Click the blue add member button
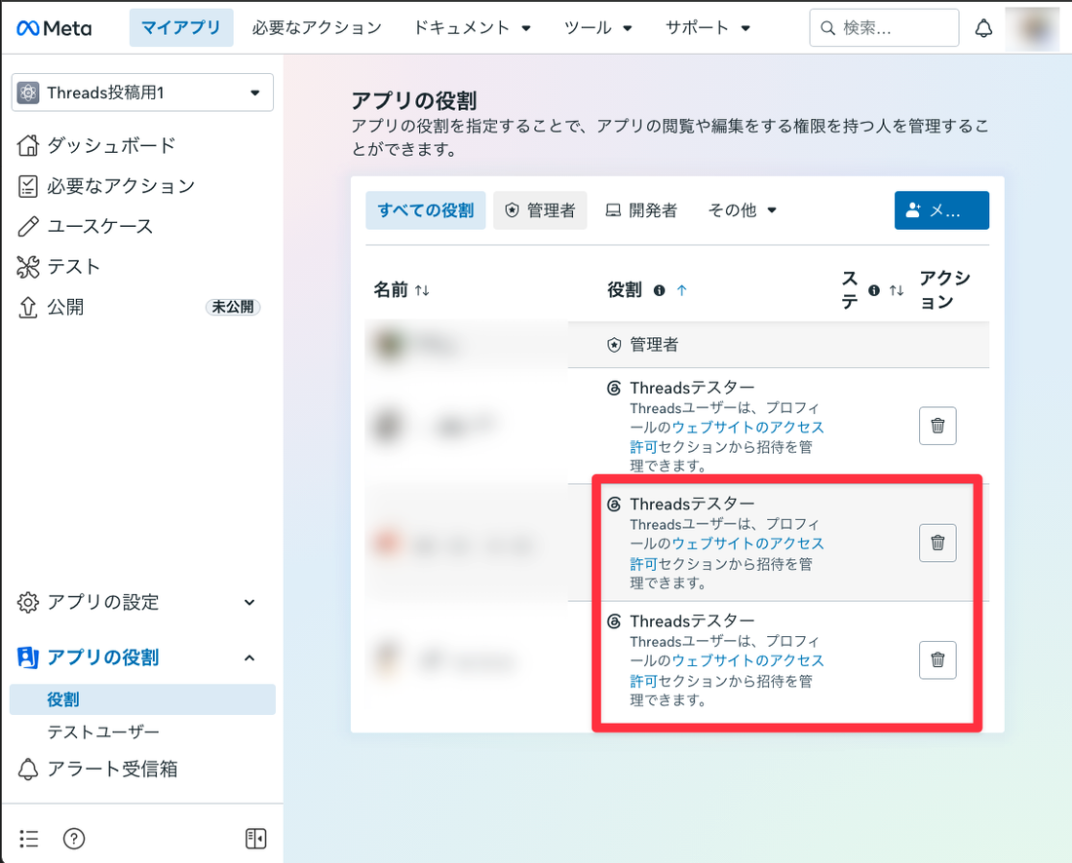Image resolution: width=1072 pixels, height=863 pixels. coord(941,210)
